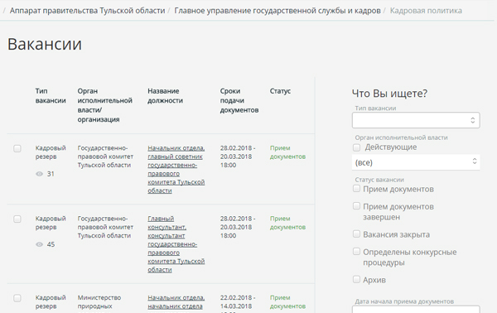Click the Сроки подачи документов column header
This screenshot has width=497, height=313.
click(239, 100)
